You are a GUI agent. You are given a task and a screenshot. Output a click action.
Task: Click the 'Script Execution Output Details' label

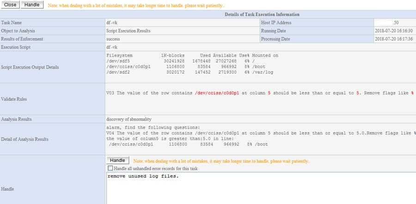pos(30,67)
